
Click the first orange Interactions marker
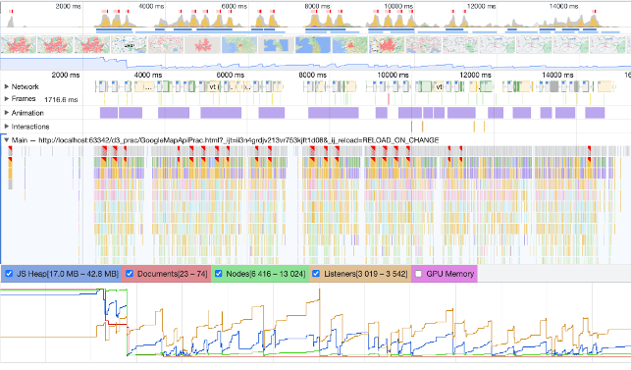point(412,127)
